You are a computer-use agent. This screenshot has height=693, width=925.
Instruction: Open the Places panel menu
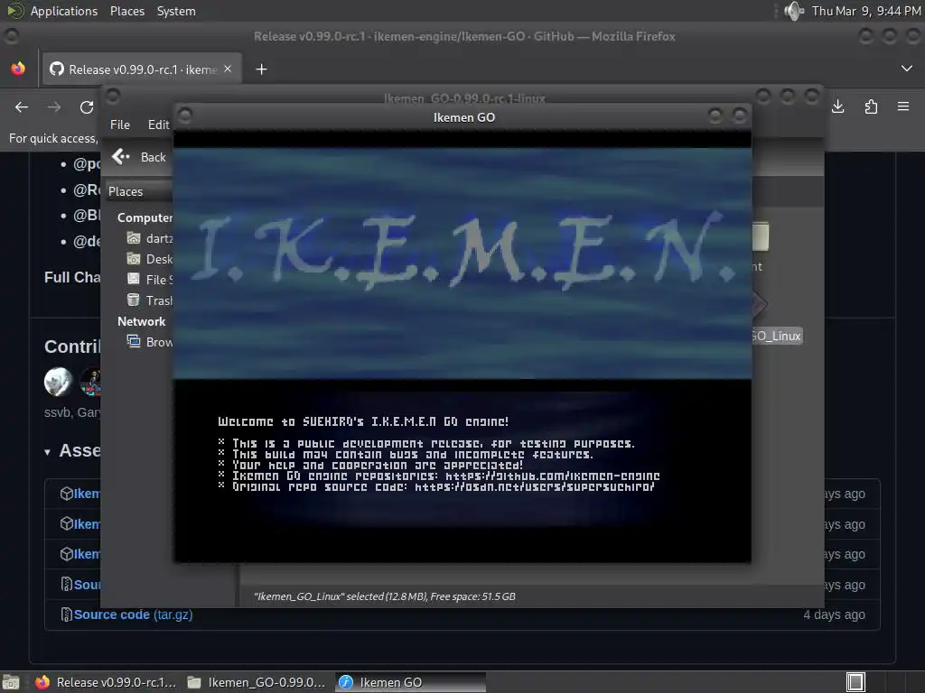[126, 11]
